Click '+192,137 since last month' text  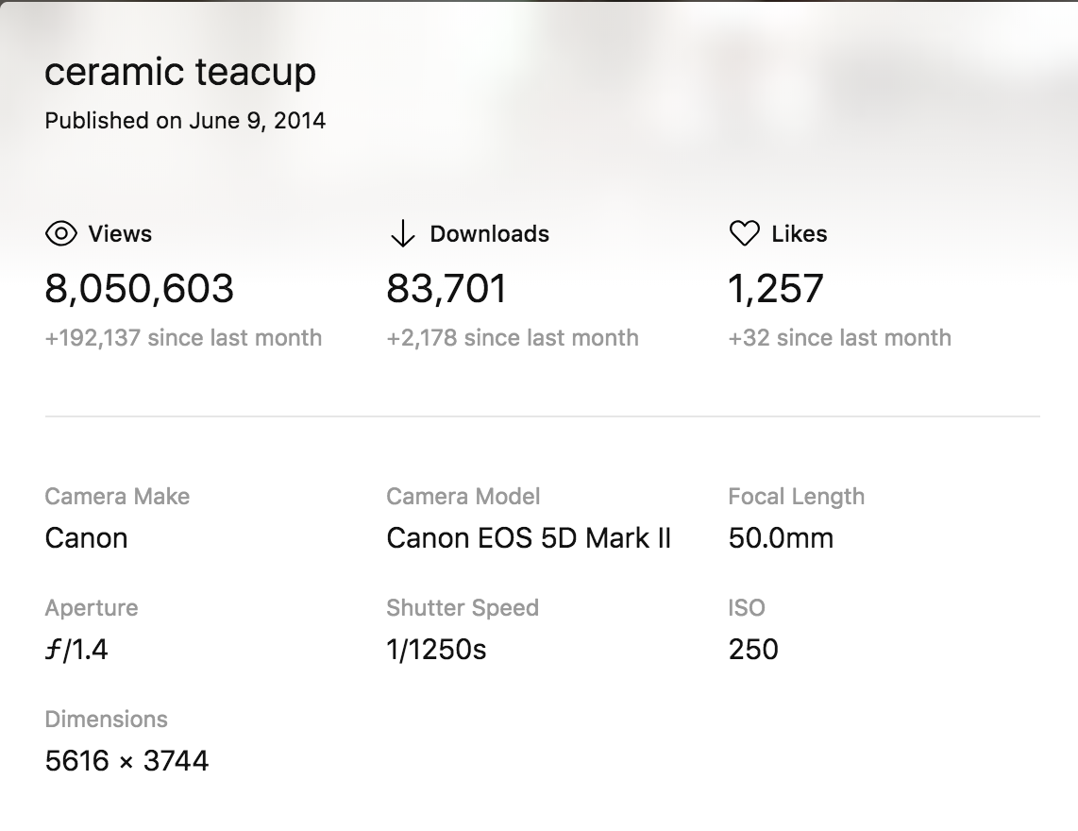click(183, 338)
